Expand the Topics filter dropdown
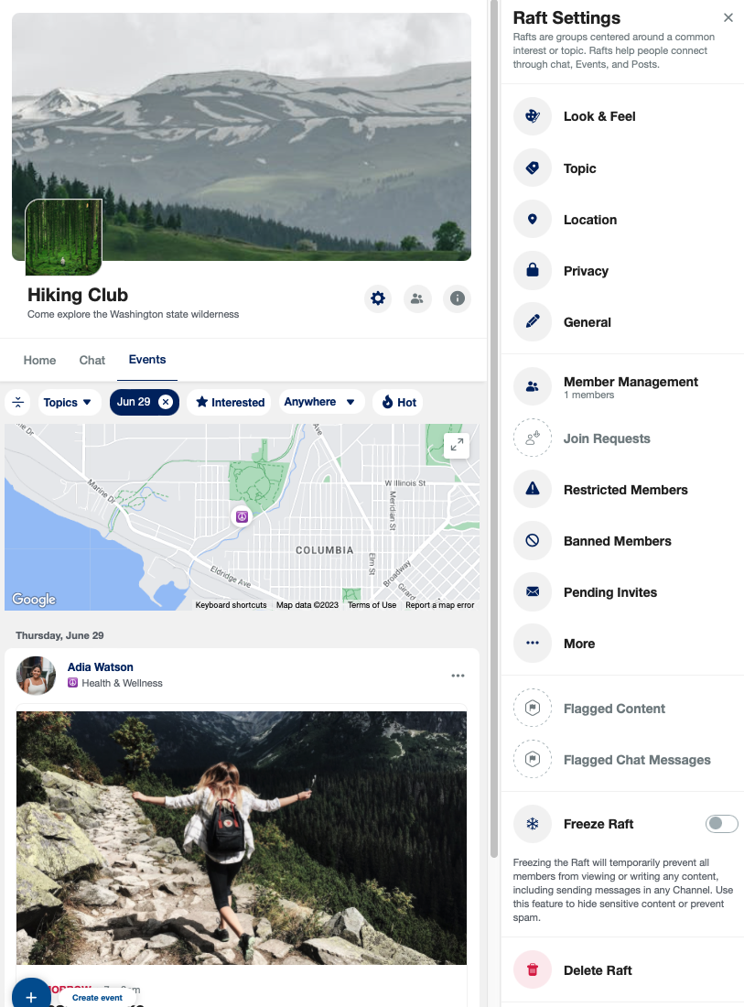 tap(70, 403)
